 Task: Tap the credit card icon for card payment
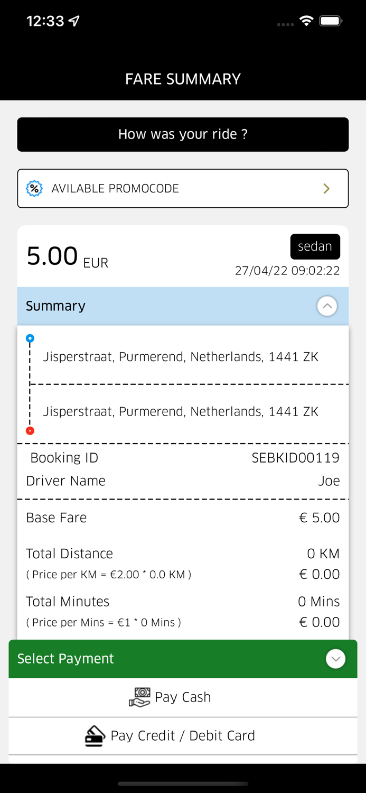[x=95, y=735]
